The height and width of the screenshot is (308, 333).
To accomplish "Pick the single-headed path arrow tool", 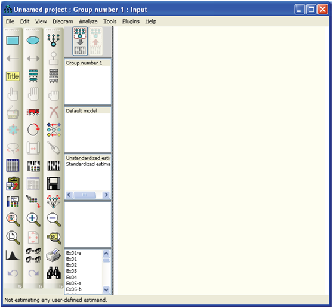I will (13, 58).
